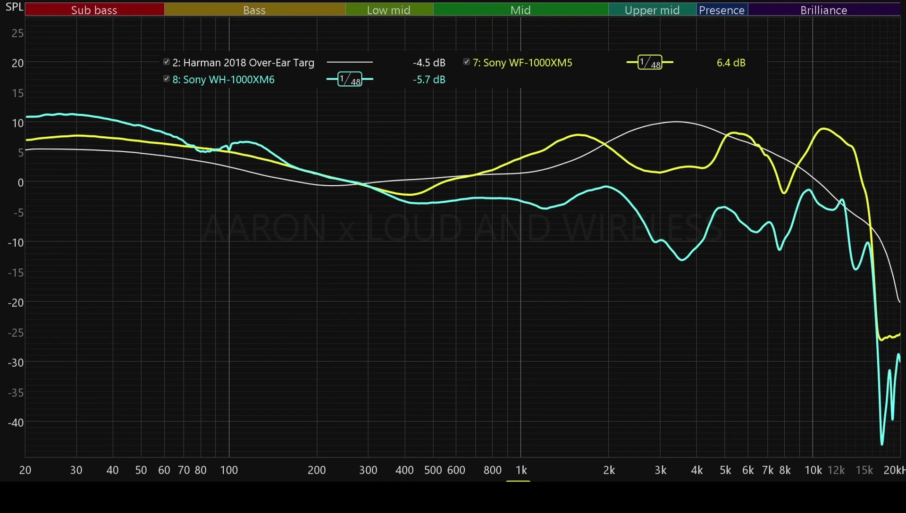906x513 pixels.
Task: Click the -5.7 dB offset value
Action: [429, 80]
